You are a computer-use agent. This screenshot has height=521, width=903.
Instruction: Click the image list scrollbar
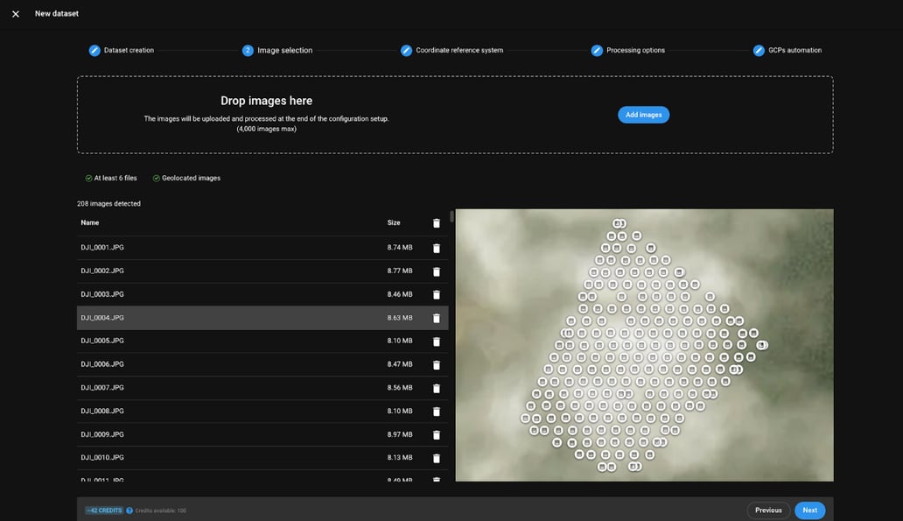[451, 216]
